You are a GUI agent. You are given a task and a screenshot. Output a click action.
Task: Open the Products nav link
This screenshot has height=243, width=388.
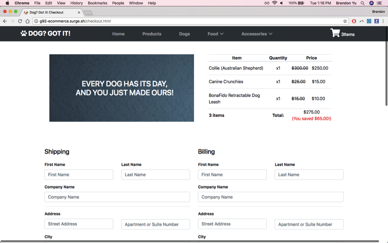click(152, 34)
